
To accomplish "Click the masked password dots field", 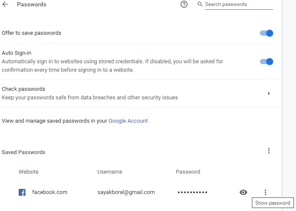I will point(192,192).
